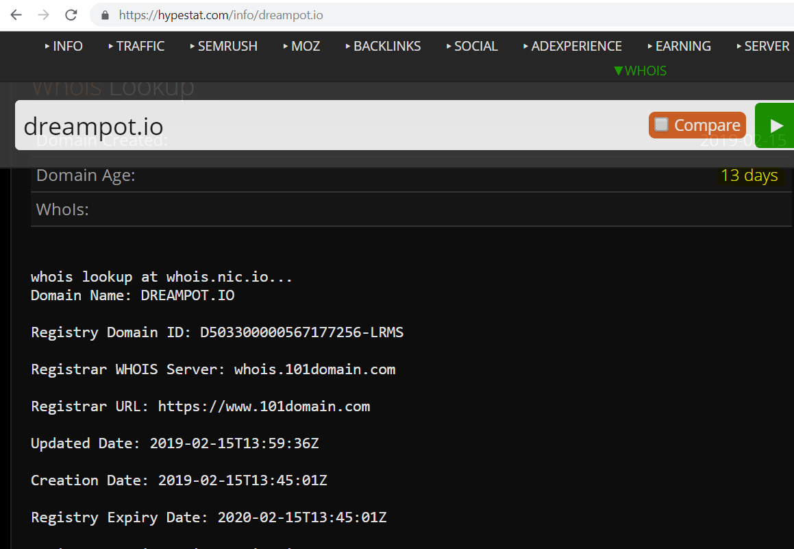Click the Domain Age label
Image resolution: width=794 pixels, height=549 pixels.
pyautogui.click(x=86, y=175)
